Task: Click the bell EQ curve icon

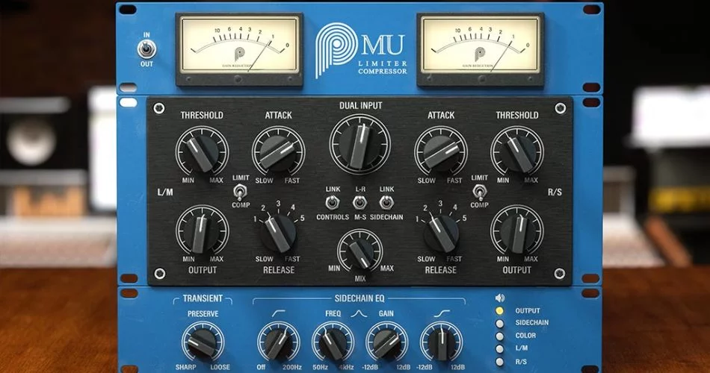Action: tap(359, 313)
